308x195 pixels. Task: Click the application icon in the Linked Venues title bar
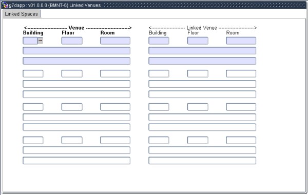pos(5,5)
